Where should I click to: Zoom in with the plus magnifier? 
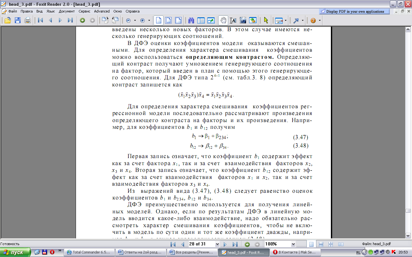click(143, 21)
